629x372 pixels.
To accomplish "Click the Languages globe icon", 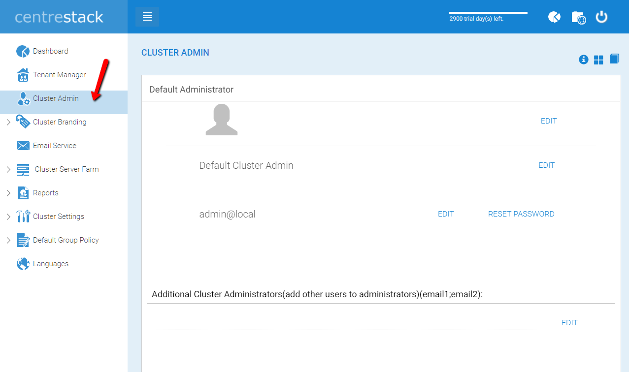I will [23, 264].
